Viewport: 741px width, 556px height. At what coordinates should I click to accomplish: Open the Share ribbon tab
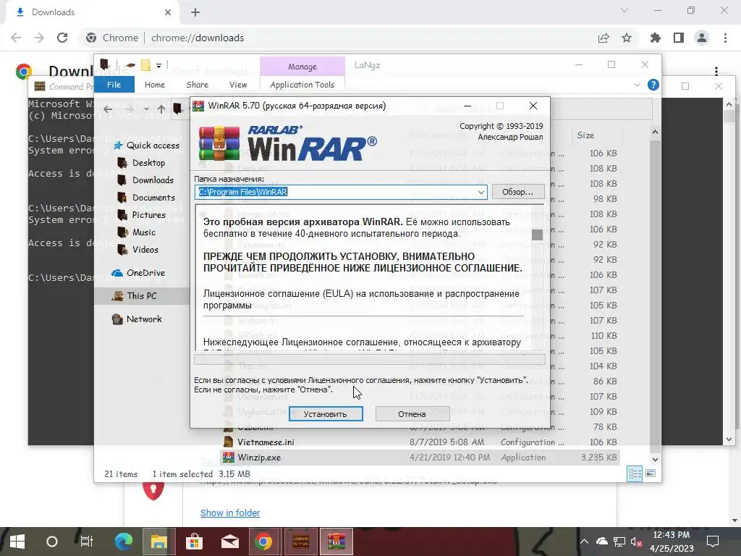click(x=197, y=85)
